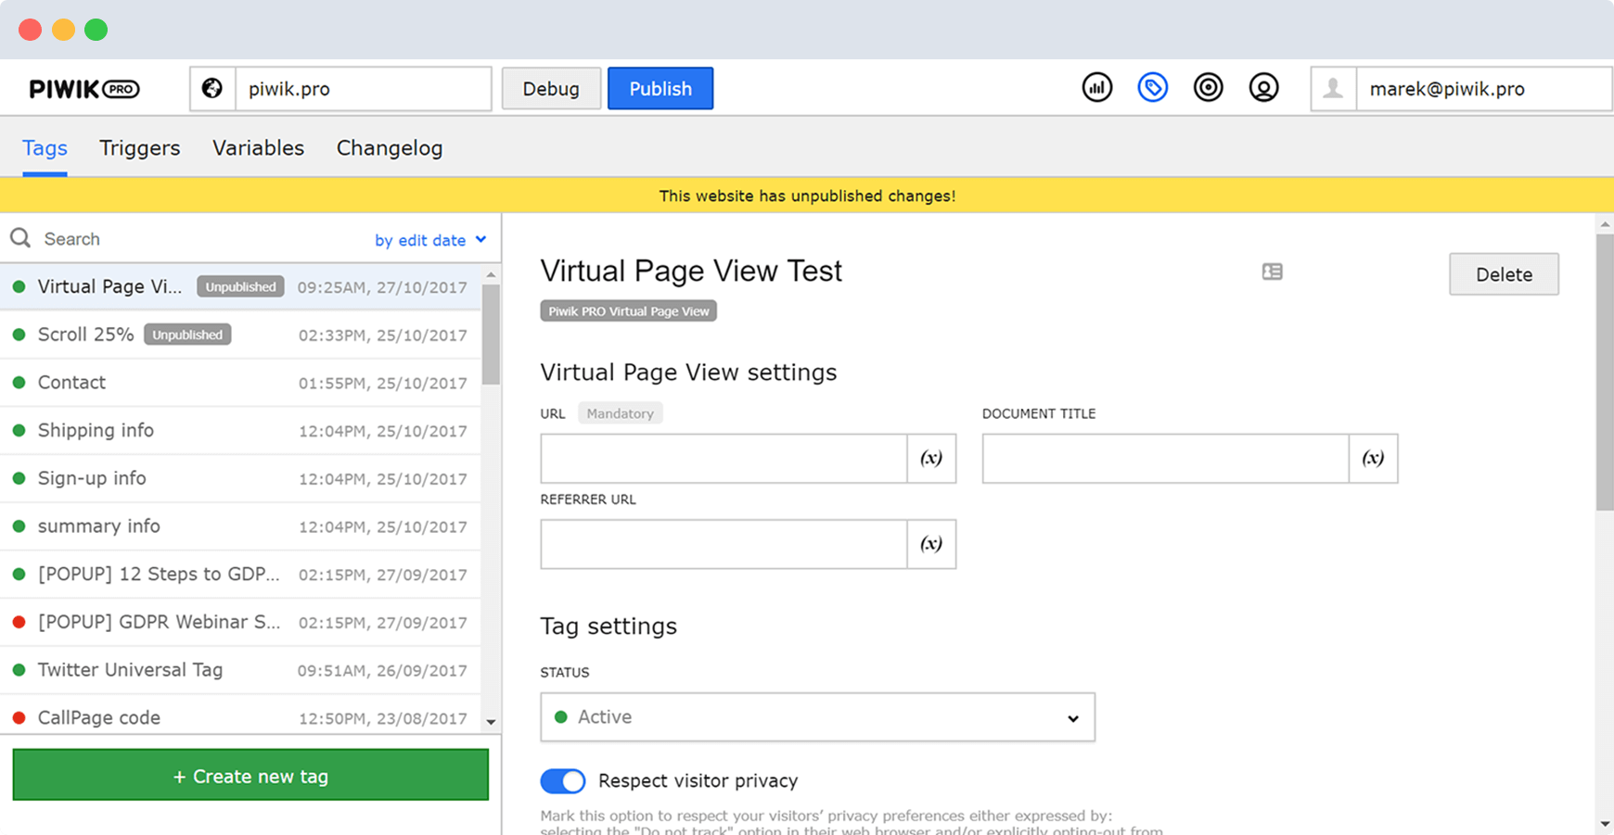Select the Twitter Universal Tag
Viewport: 1614px width, 835px height.
click(240, 670)
